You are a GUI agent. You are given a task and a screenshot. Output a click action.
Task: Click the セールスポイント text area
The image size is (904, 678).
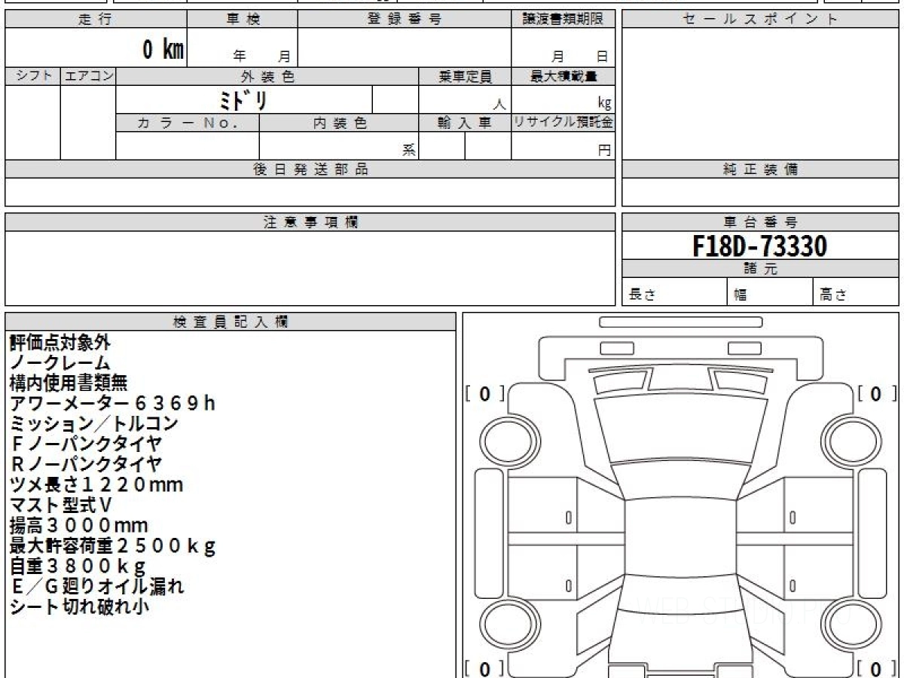(x=759, y=94)
